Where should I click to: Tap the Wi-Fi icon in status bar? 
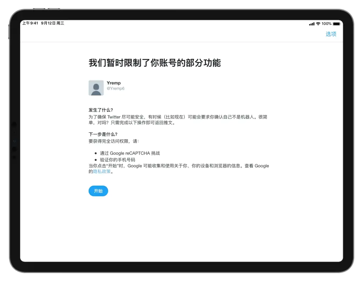[318, 24]
